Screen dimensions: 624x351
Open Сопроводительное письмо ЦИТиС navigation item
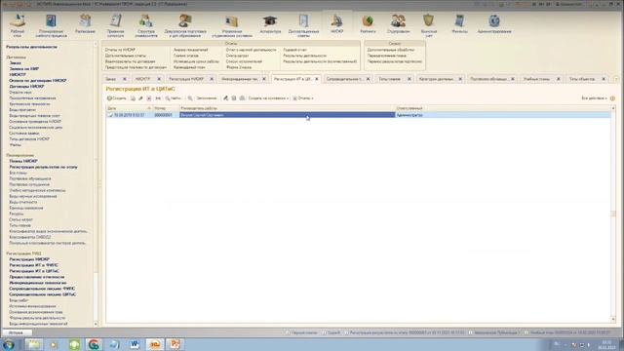pos(43,294)
